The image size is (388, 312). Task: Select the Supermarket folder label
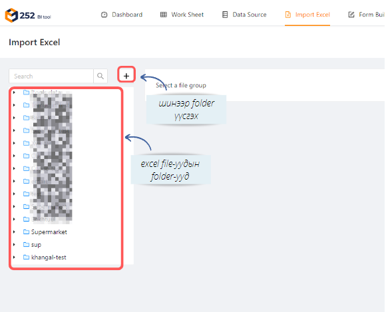click(x=49, y=232)
